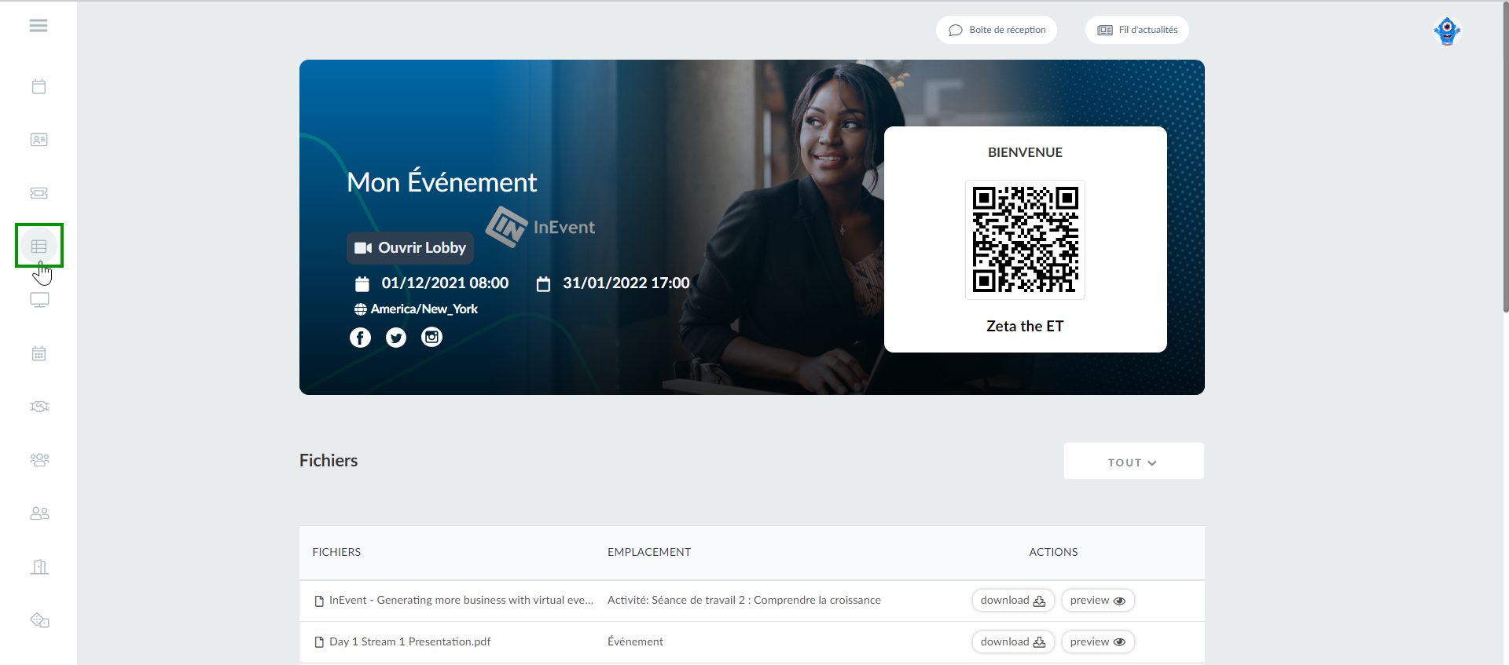Click the page vertical scrollbar

[1505, 157]
